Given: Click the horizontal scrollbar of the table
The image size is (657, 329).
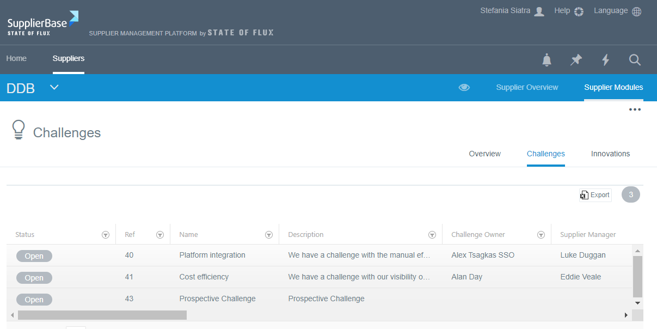Looking at the screenshot, I should pyautogui.click(x=102, y=315).
